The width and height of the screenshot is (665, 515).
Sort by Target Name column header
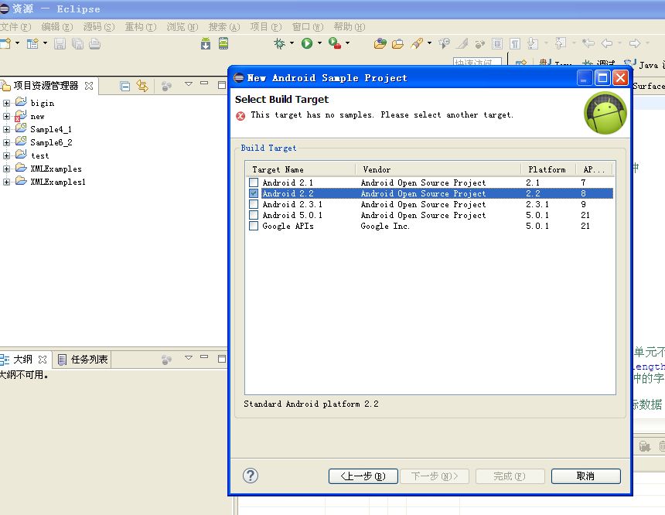[301, 169]
